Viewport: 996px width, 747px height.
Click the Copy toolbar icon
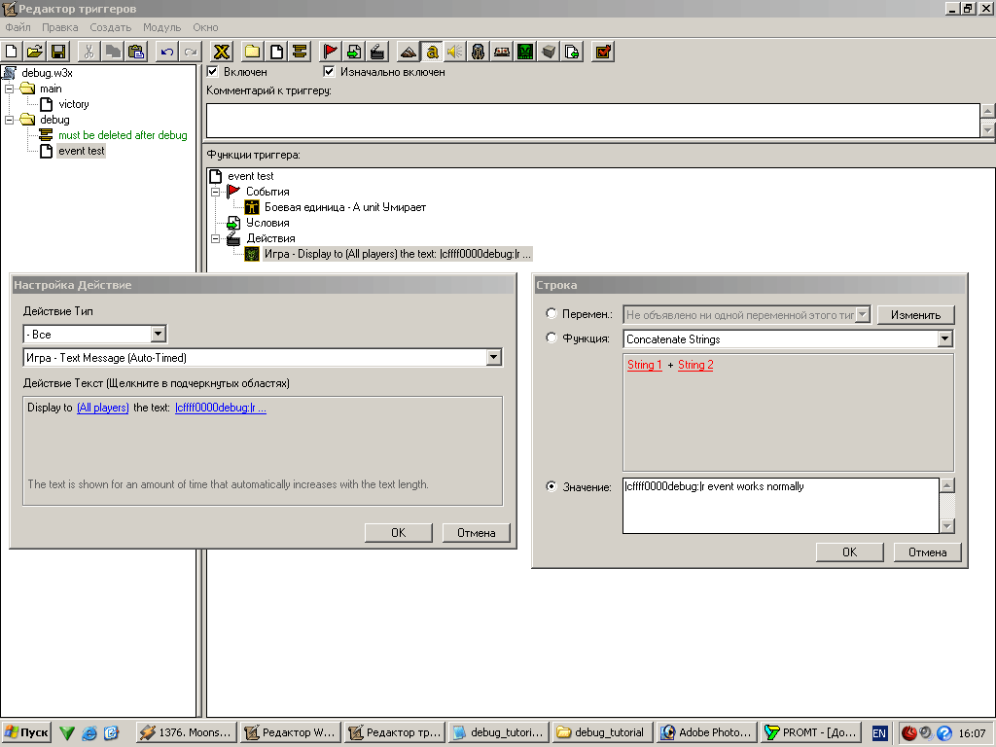pos(113,52)
